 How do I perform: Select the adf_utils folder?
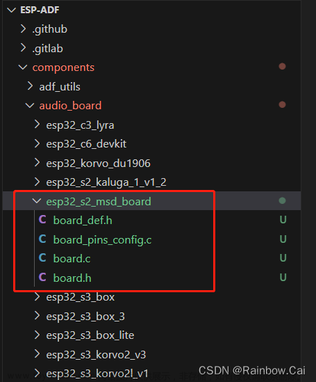pyautogui.click(x=60, y=87)
